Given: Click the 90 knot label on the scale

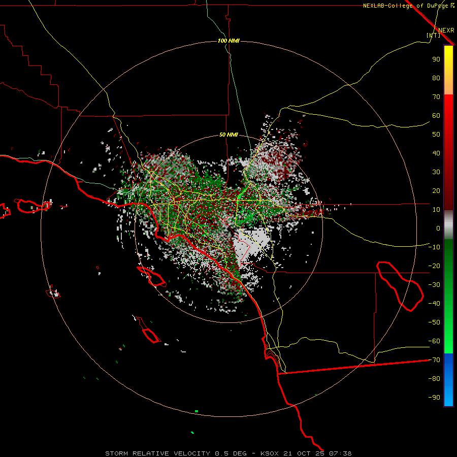Looking at the screenshot, I should (436, 59).
